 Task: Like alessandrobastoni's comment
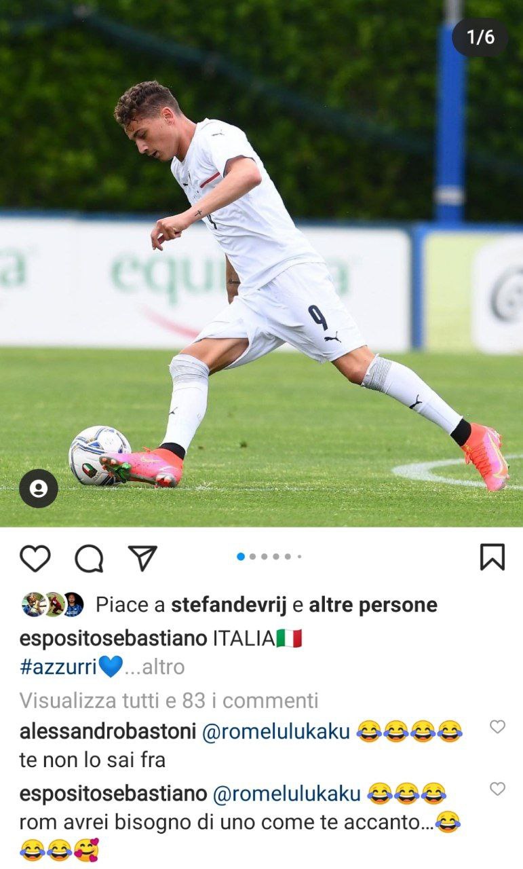498,726
